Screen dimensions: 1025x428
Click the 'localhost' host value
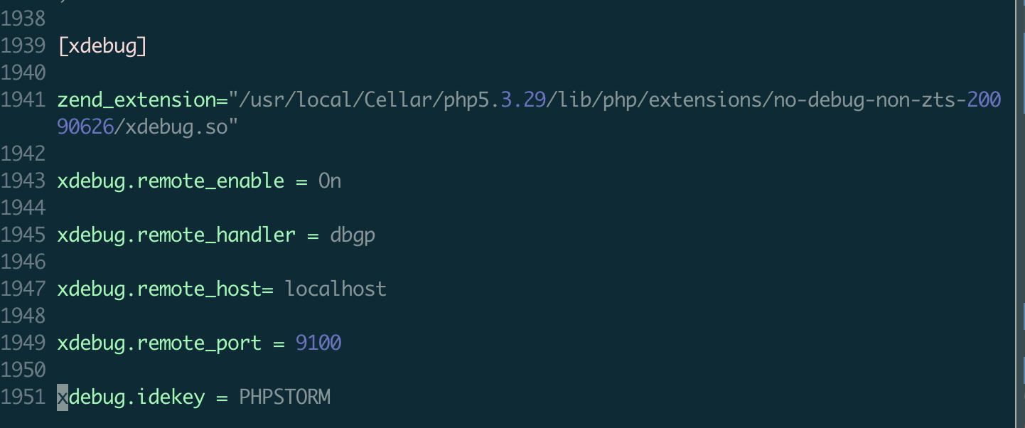(336, 289)
